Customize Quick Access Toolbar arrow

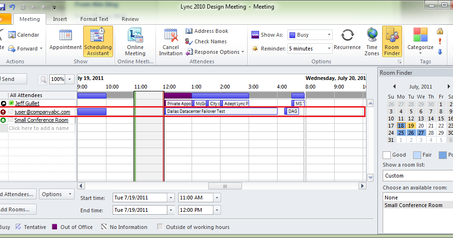click(54, 7)
